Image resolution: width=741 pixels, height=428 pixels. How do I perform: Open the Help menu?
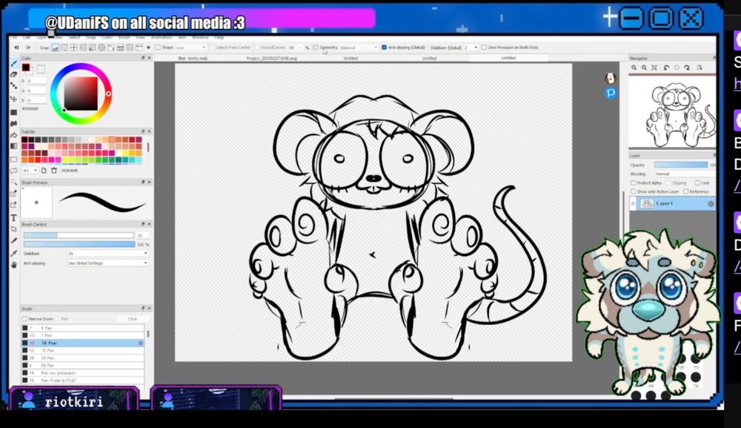(x=219, y=37)
